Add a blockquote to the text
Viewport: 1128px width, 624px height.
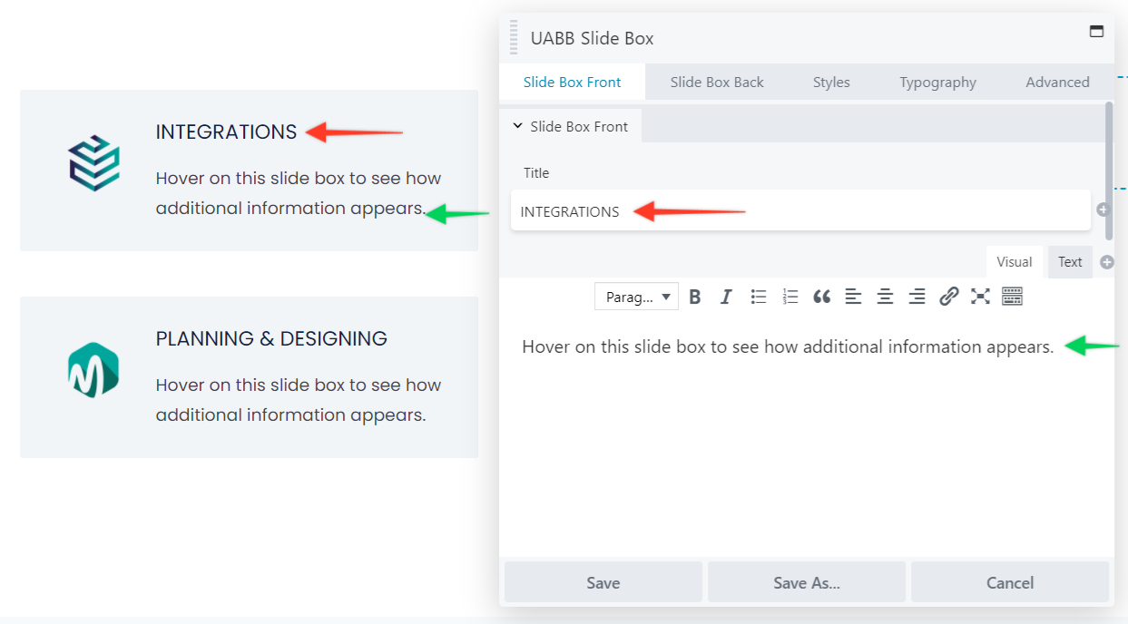tap(822, 297)
